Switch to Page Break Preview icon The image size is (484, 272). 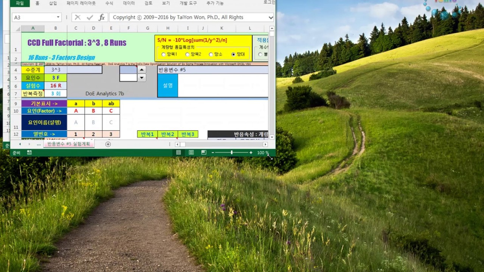tap(204, 153)
